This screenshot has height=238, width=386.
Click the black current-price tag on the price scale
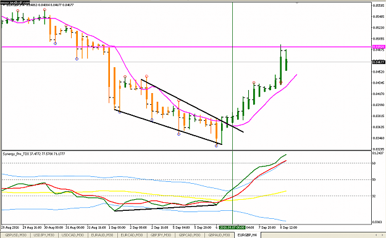pyautogui.click(x=379, y=62)
